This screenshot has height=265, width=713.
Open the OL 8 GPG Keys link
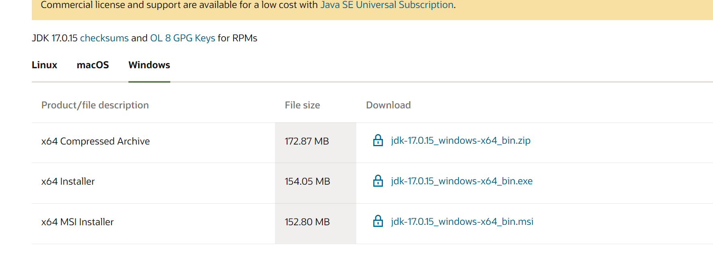tap(183, 38)
